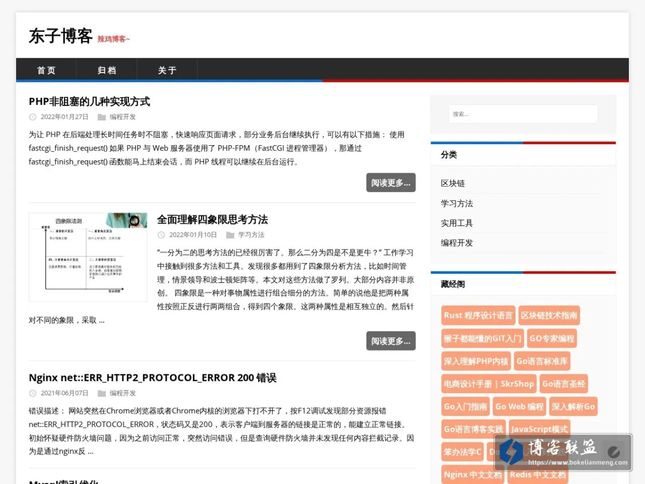Open the 编程开发 category in the sidebar
The image size is (645, 484).
[x=457, y=243]
